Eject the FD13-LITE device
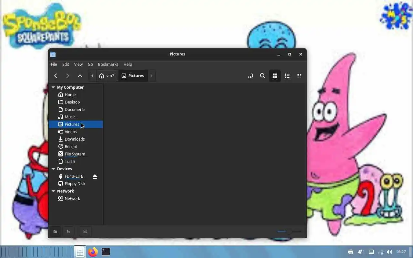The height and width of the screenshot is (258, 413). [95, 176]
